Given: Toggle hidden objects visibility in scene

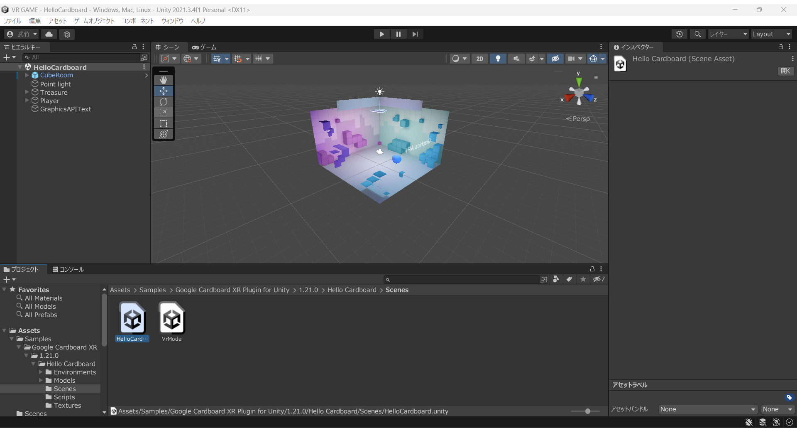Looking at the screenshot, I should [x=555, y=59].
